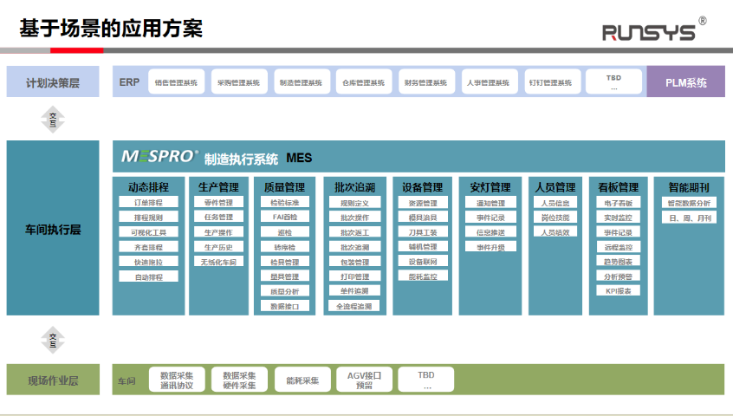The width and height of the screenshot is (733, 416).
Task: Select the PLM系统 block
Action: point(685,82)
